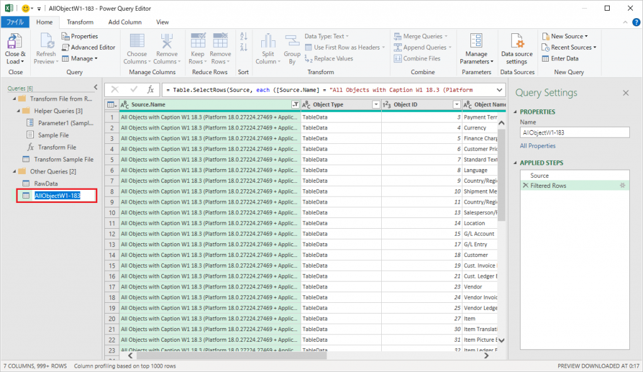Click the query Name input field
The height and width of the screenshot is (372, 643).
(x=575, y=132)
